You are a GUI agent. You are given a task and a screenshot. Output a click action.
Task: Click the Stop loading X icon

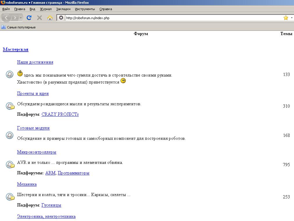pos(40,18)
